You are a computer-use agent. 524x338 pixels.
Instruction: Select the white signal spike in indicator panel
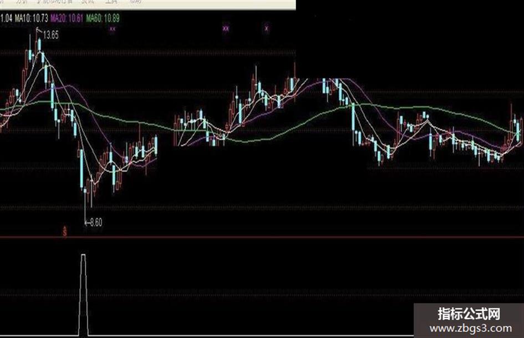tap(84, 295)
